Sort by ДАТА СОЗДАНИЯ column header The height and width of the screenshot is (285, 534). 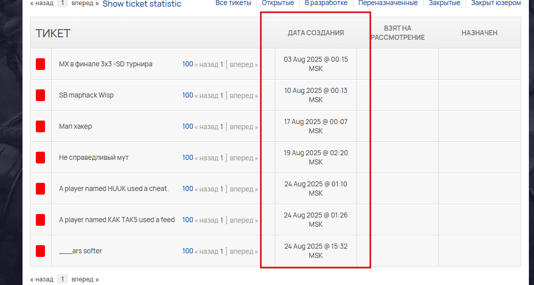pos(316,33)
